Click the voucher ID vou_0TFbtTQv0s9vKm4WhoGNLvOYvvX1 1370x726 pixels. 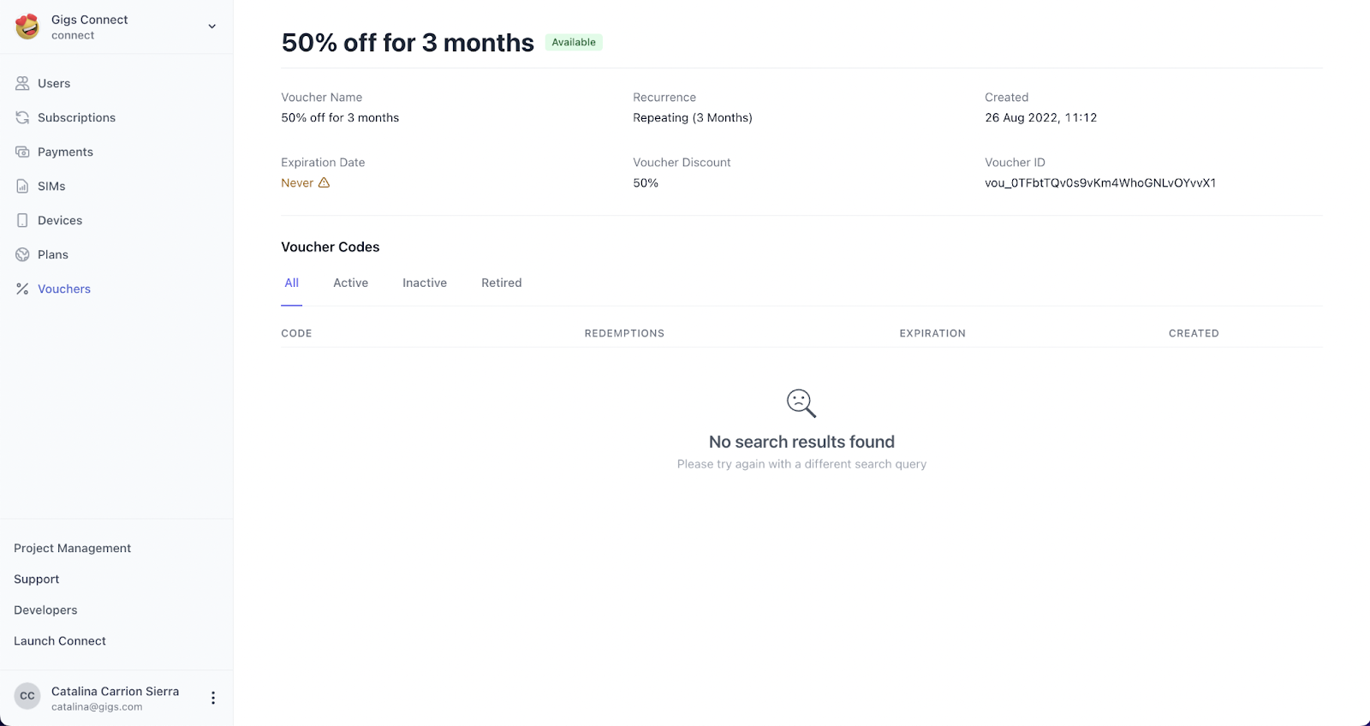coord(1100,182)
